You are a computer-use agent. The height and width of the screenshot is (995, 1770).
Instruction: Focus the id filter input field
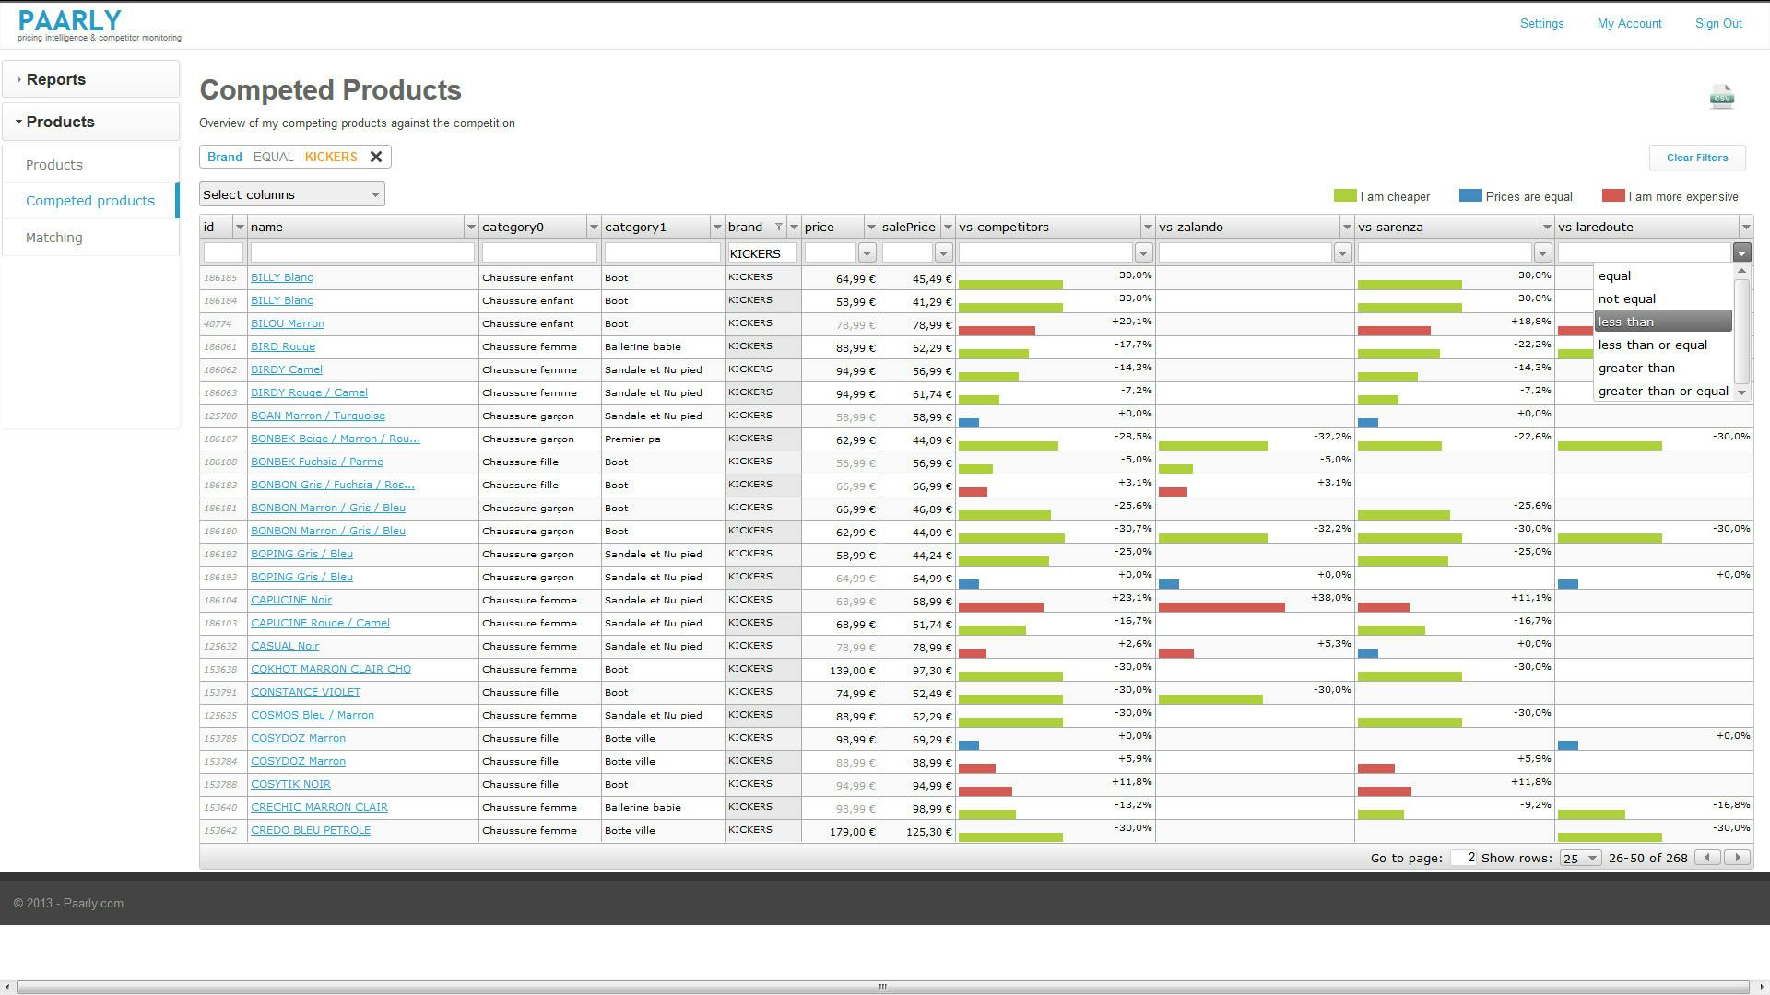click(223, 252)
